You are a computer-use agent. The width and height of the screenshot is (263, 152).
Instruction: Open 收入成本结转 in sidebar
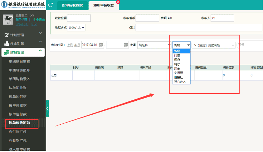click(19, 149)
